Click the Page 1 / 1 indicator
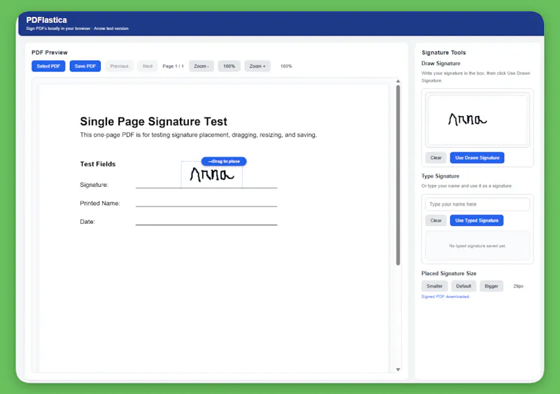This screenshot has height=394, width=560. (173, 66)
